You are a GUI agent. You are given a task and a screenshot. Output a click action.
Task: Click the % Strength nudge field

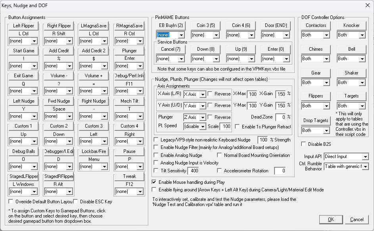pos(263,140)
